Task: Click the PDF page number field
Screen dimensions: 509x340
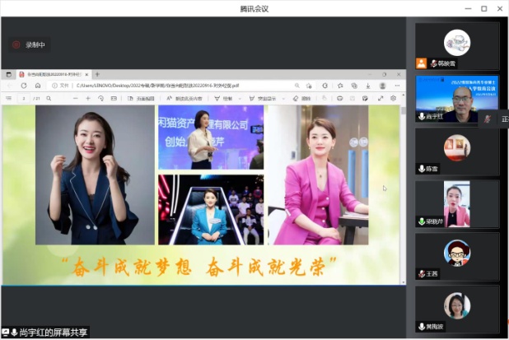Action: (x=24, y=98)
